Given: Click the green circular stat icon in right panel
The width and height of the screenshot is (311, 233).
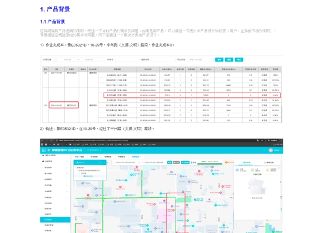Looking at the screenshot, I should tap(252, 170).
